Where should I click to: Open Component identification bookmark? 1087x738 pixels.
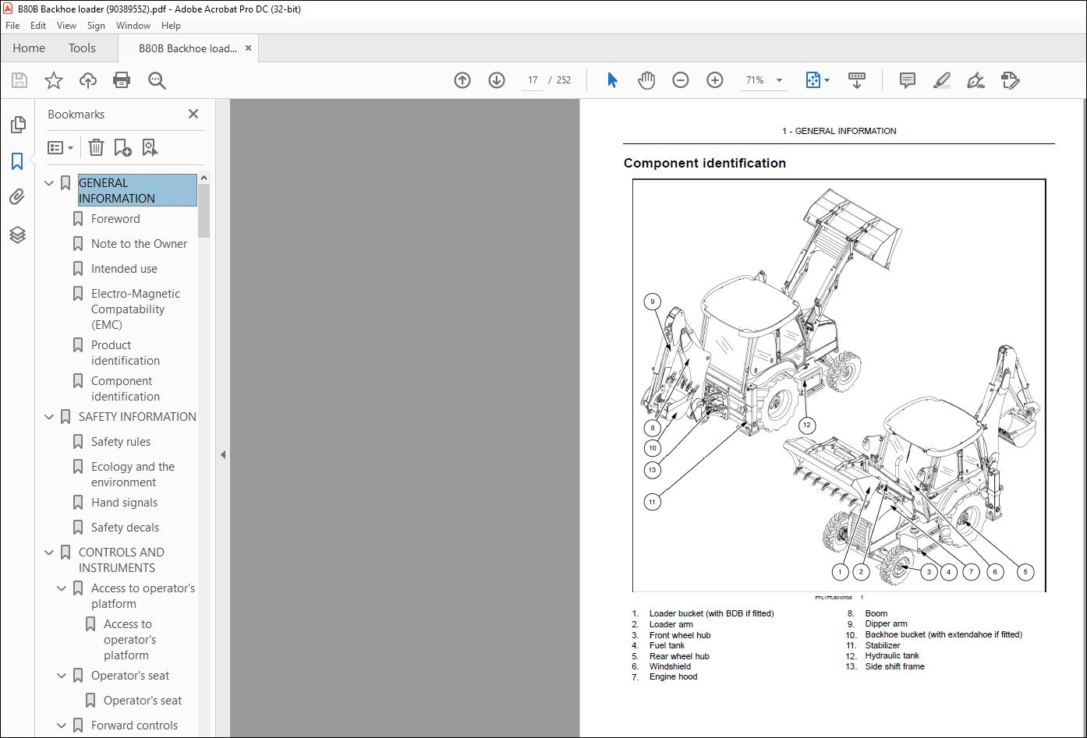point(126,389)
